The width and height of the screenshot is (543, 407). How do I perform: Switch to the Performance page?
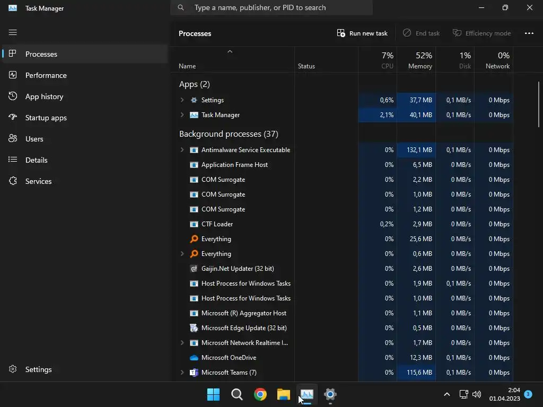pyautogui.click(x=84, y=75)
